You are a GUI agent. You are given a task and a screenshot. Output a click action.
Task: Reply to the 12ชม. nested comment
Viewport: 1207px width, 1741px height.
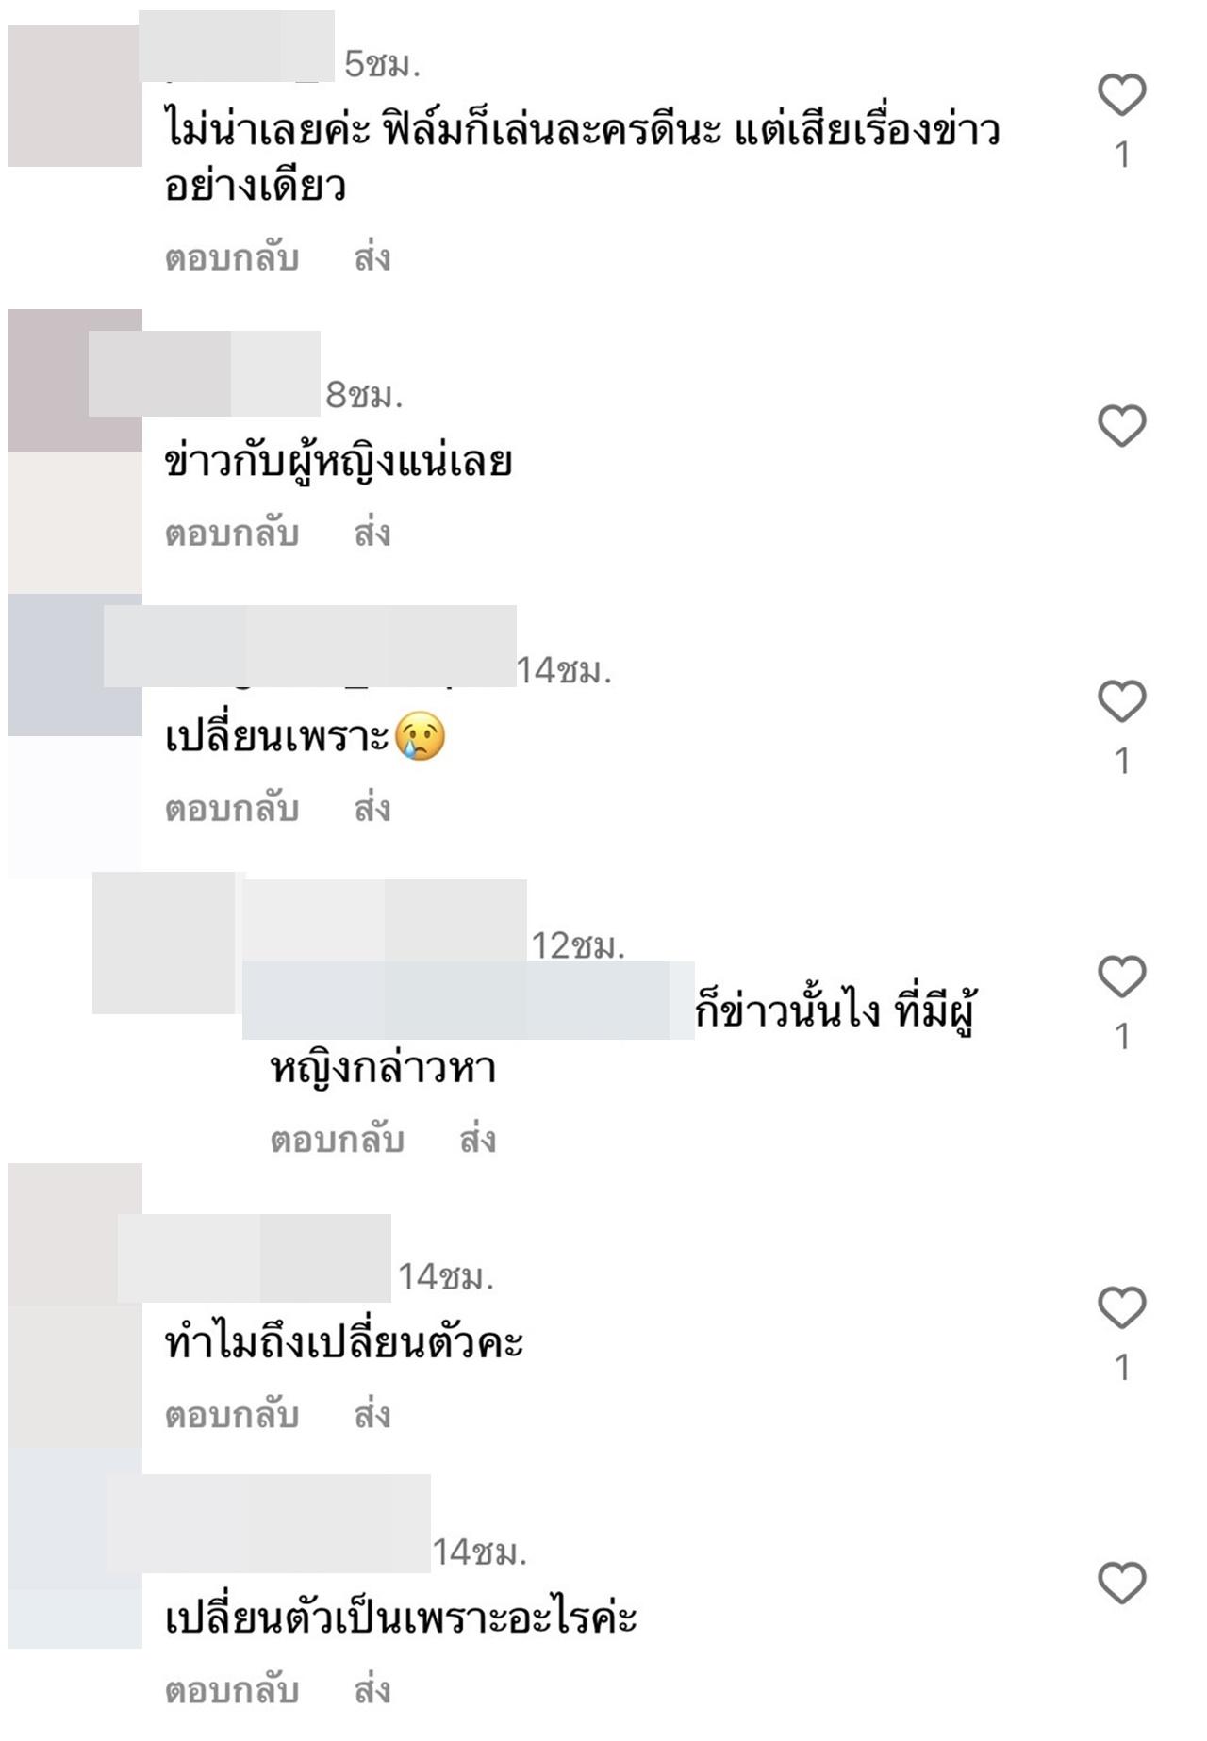pos(338,1141)
